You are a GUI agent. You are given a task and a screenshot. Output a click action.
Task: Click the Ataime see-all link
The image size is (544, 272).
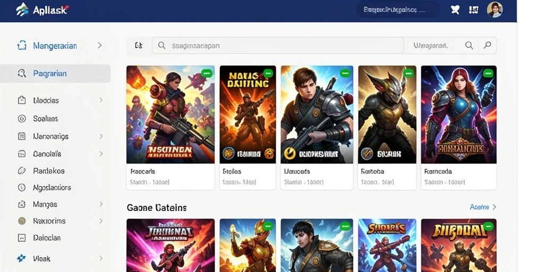click(x=483, y=207)
